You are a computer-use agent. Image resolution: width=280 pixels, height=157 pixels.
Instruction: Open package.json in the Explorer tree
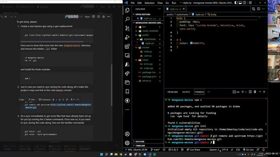pyautogui.click(x=149, y=77)
